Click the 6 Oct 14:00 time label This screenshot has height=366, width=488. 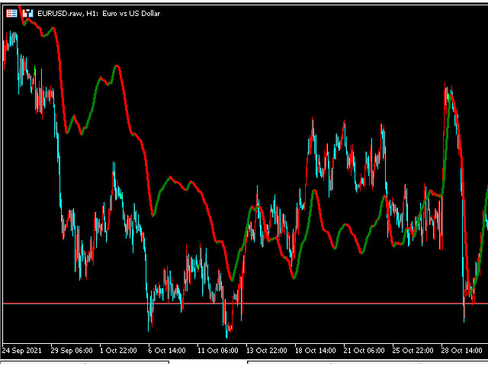[167, 351]
